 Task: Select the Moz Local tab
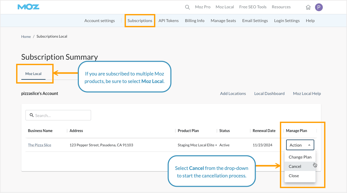tap(33, 74)
